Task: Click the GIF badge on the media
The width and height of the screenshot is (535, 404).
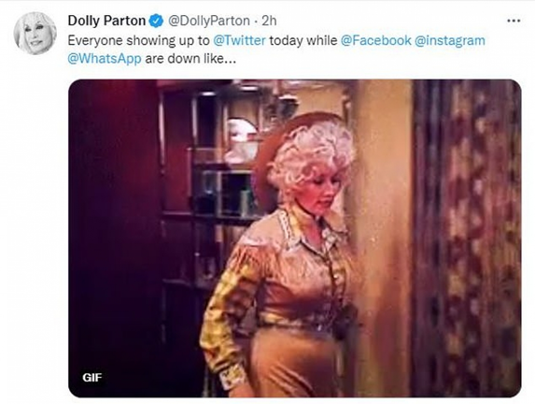Action: tap(92, 377)
